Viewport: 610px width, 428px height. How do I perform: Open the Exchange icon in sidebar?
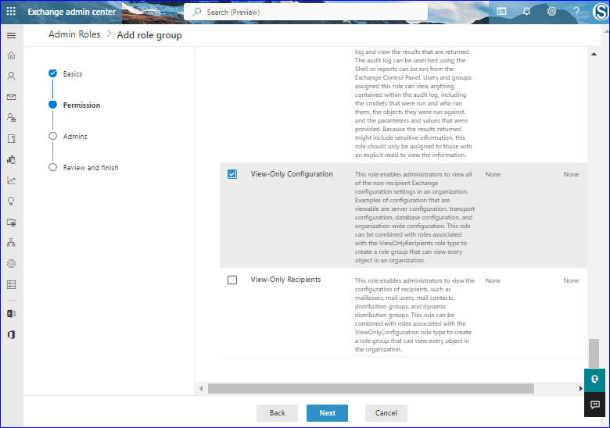tap(11, 314)
